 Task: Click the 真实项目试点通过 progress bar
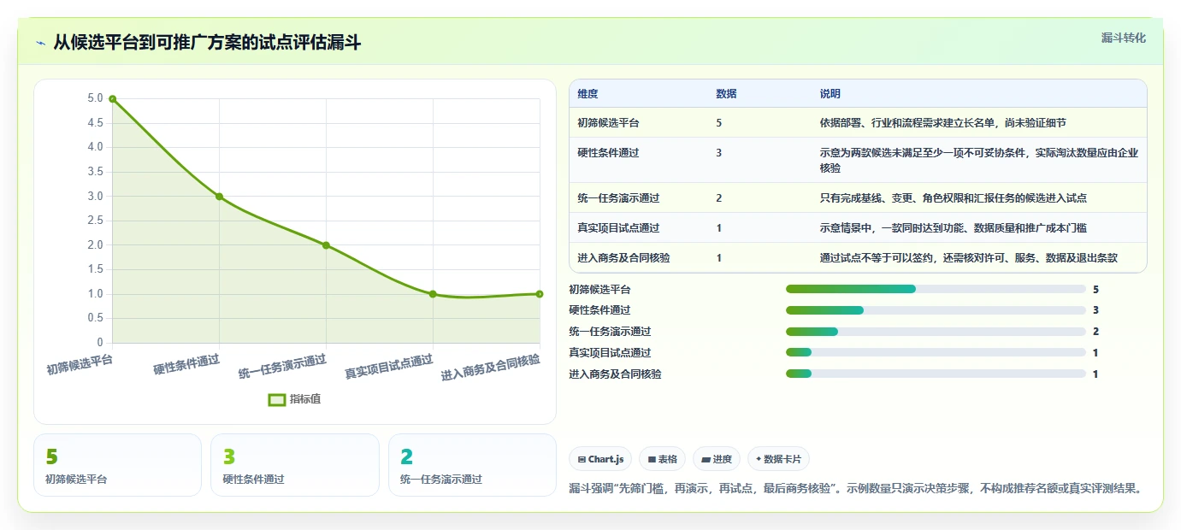[x=936, y=352]
